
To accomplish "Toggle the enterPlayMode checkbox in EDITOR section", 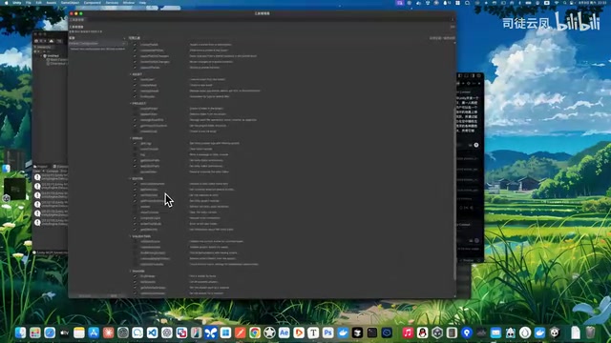I will 136,224.
